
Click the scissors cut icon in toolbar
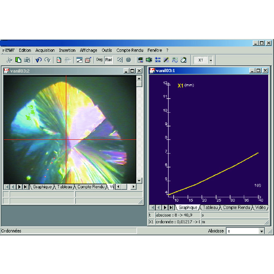(9, 60)
